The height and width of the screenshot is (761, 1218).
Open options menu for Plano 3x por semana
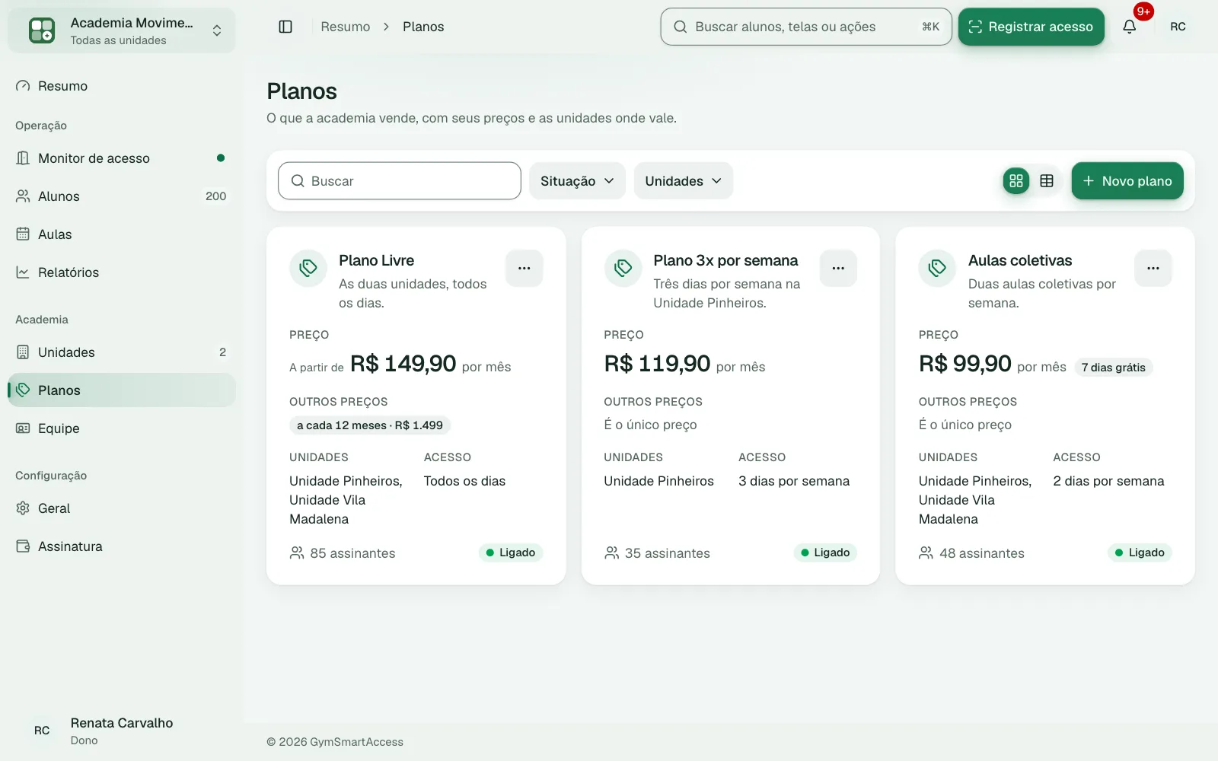838,268
